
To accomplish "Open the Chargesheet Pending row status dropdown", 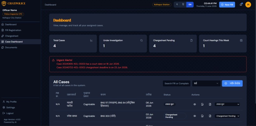I will pos(227,116).
